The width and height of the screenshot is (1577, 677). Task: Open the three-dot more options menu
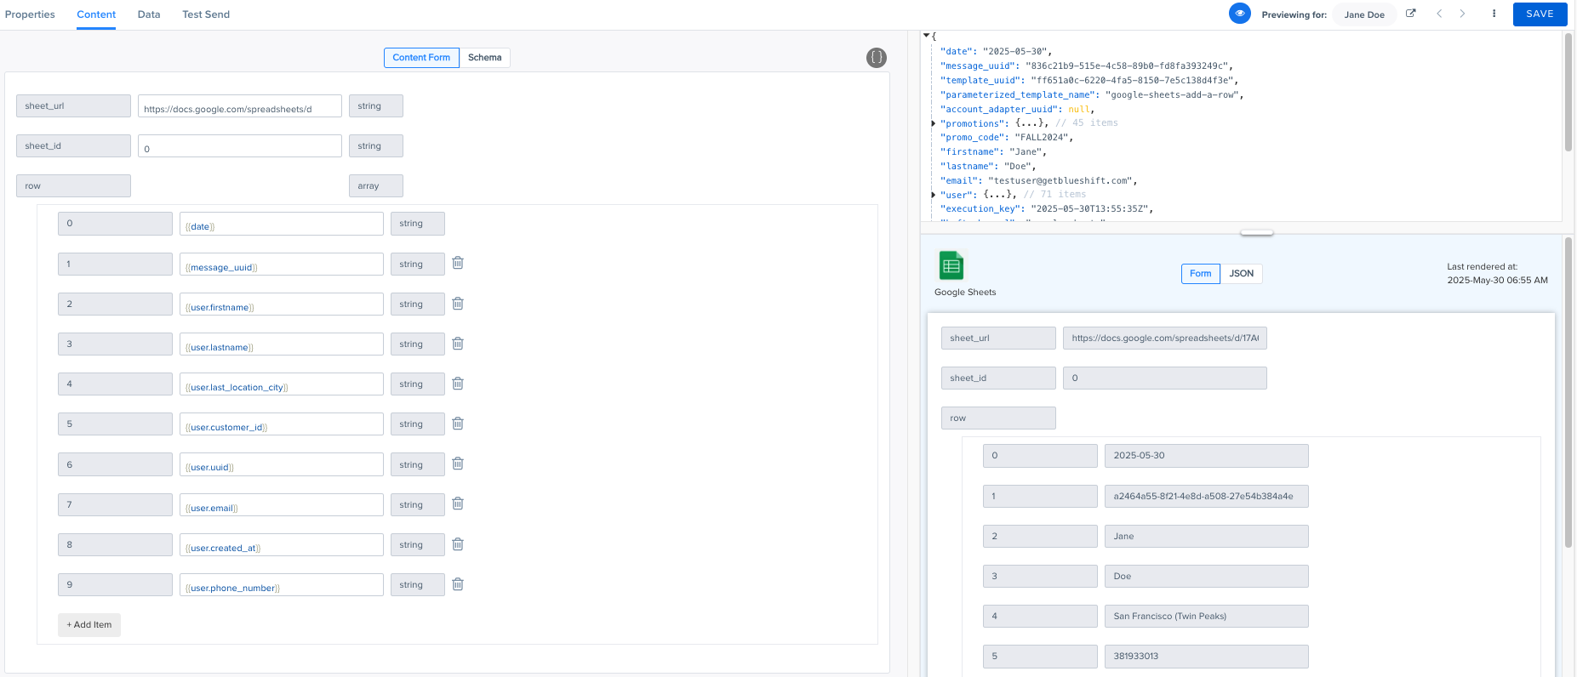(1494, 14)
